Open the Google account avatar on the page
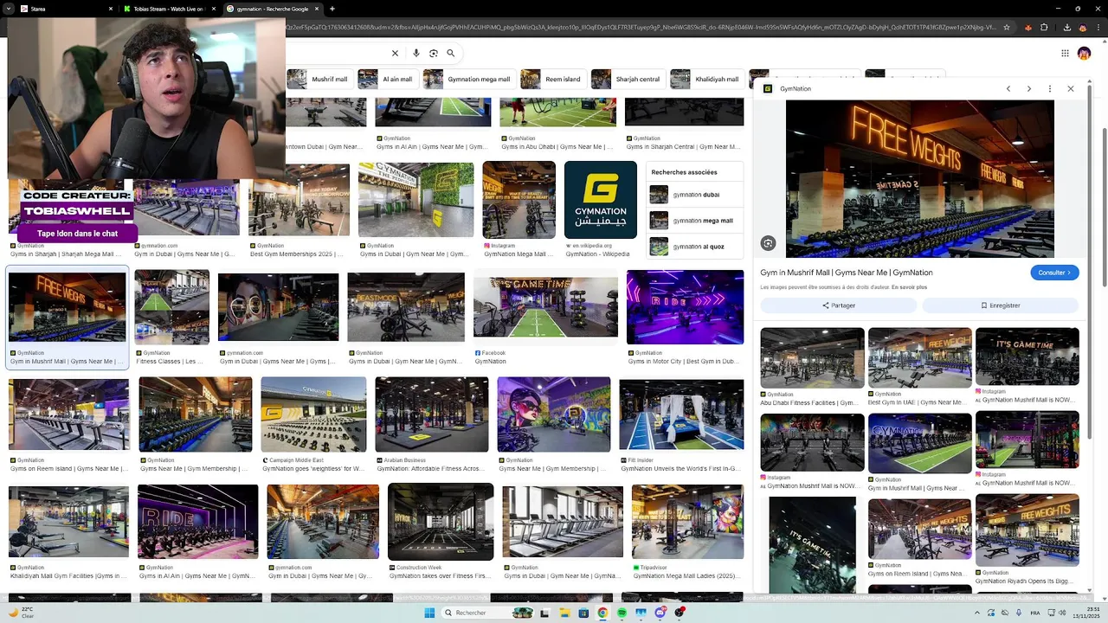The image size is (1108, 623). (1084, 53)
